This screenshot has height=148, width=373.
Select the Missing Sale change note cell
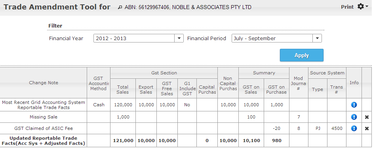click(44, 117)
